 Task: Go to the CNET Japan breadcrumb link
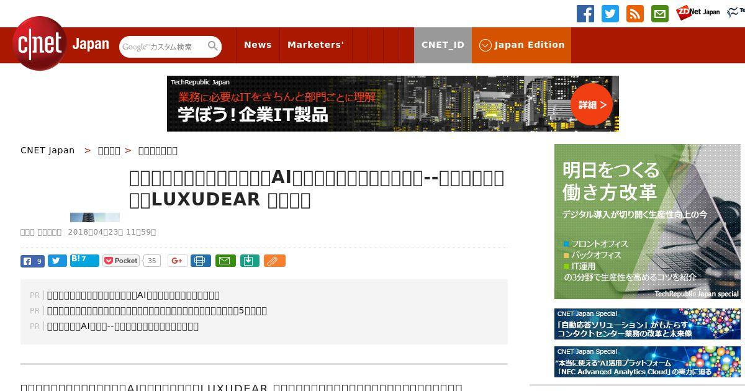[47, 150]
